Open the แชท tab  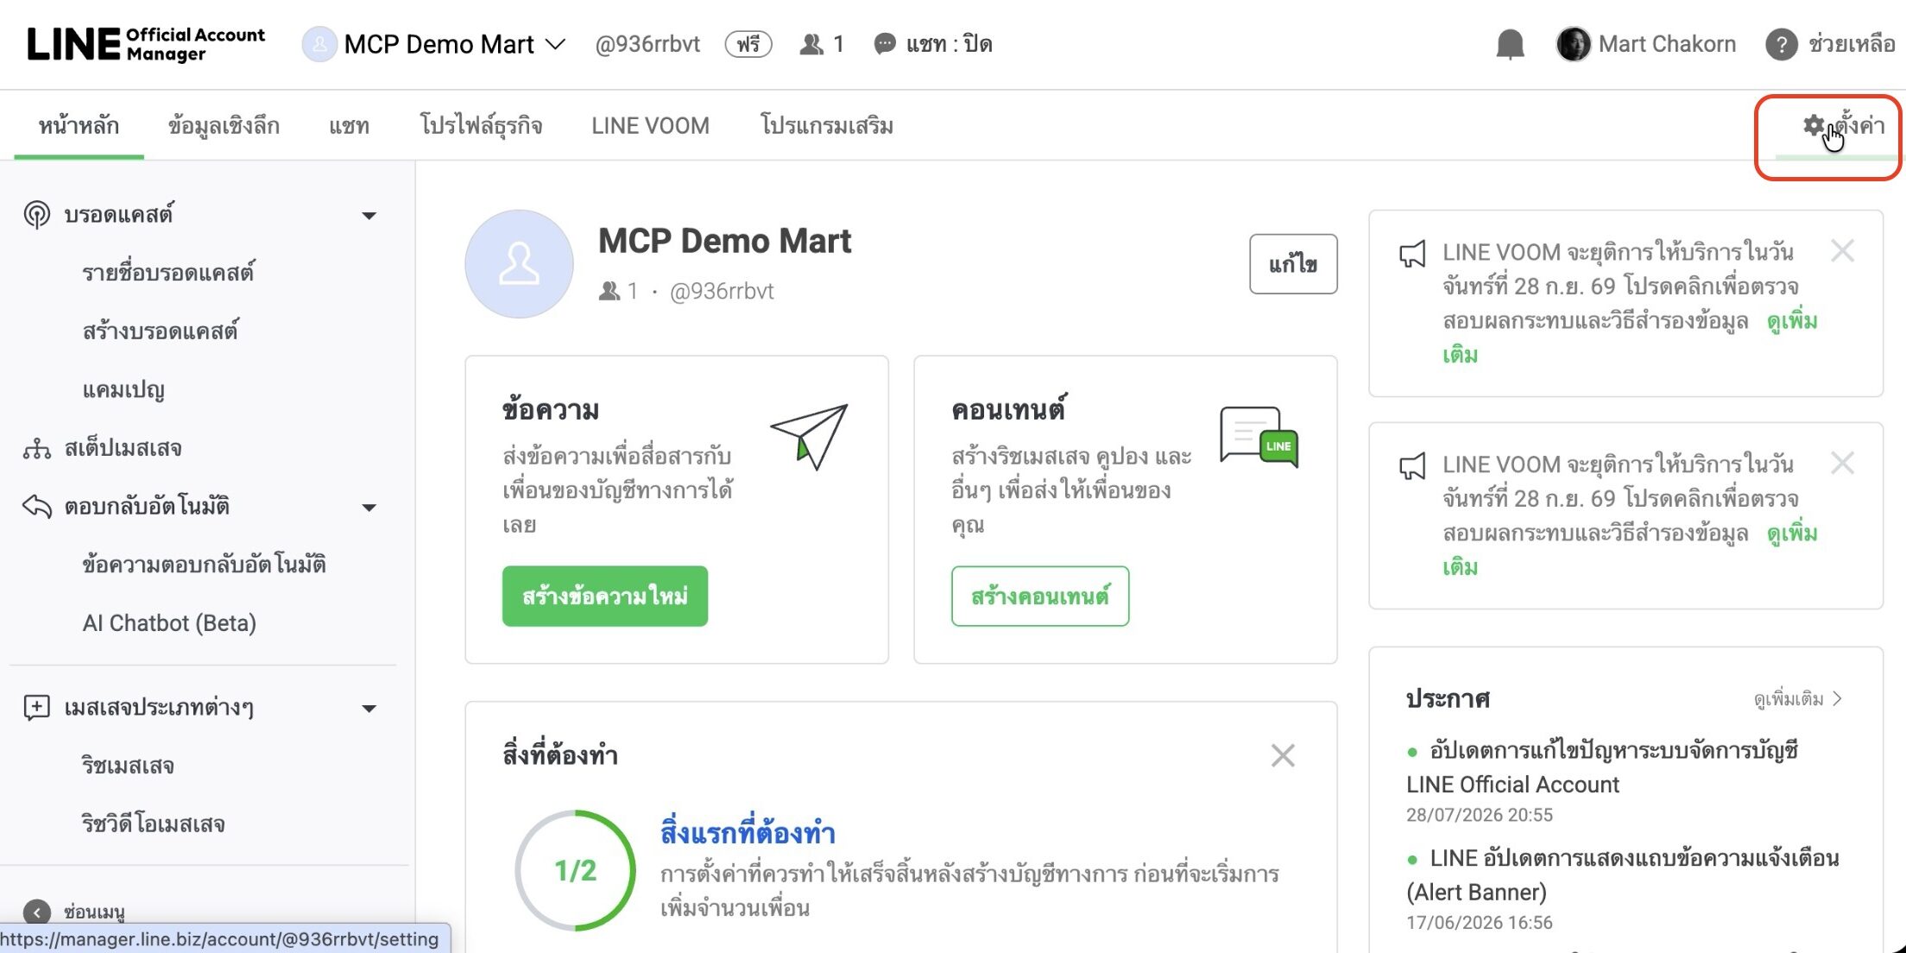coord(349,126)
